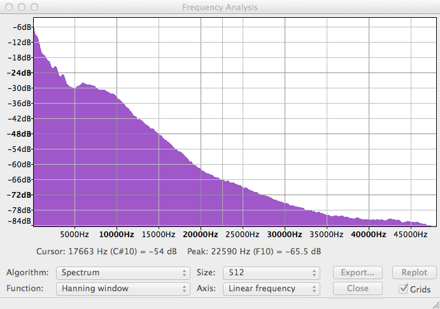This screenshot has height=309, width=440.
Task: Click the 35000Hz axis label
Action: click(x=327, y=235)
